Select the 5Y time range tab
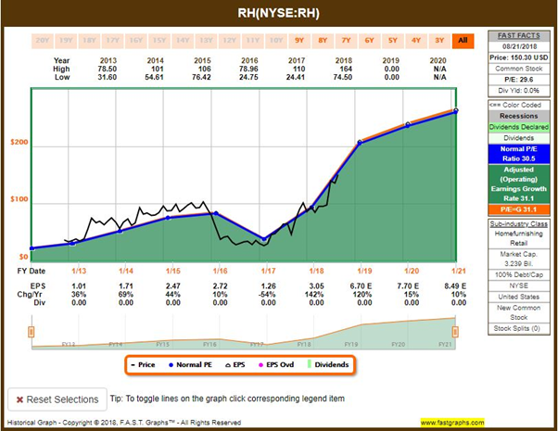The width and height of the screenshot is (558, 431). [392, 41]
